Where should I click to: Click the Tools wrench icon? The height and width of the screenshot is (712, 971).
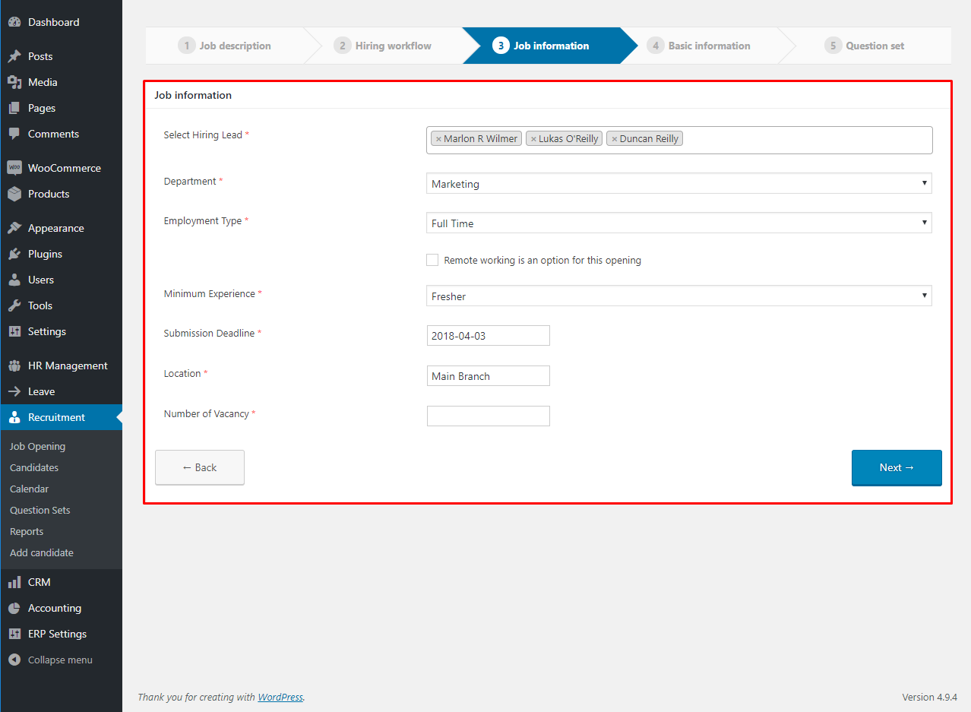pos(14,305)
